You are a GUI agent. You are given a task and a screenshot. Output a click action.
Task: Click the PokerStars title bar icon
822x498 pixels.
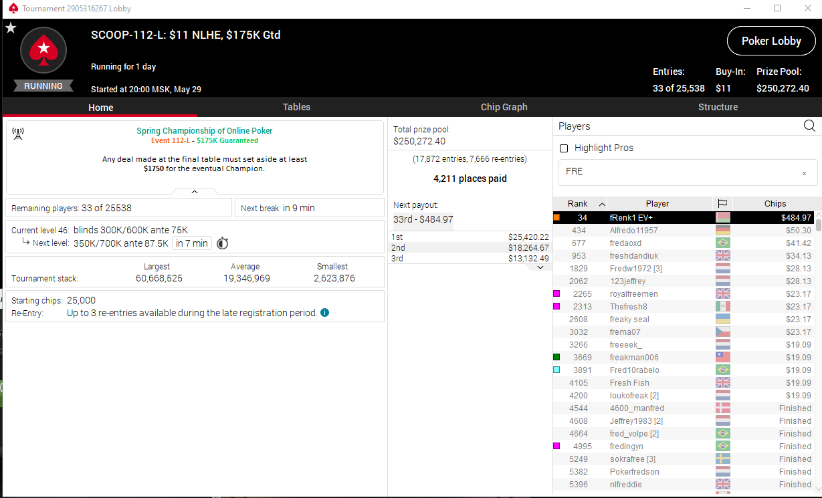pos(13,8)
